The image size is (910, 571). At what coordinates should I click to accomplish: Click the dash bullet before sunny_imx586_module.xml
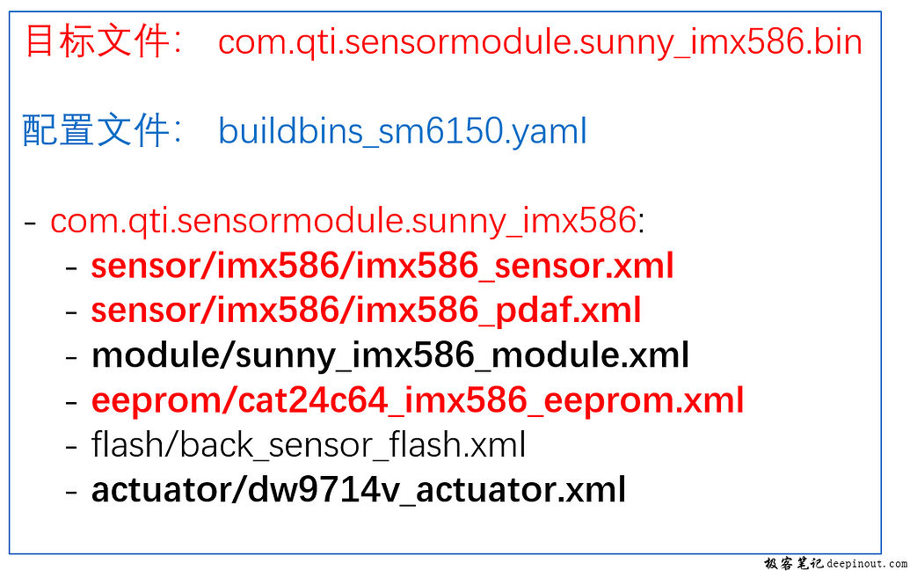[x=72, y=356]
